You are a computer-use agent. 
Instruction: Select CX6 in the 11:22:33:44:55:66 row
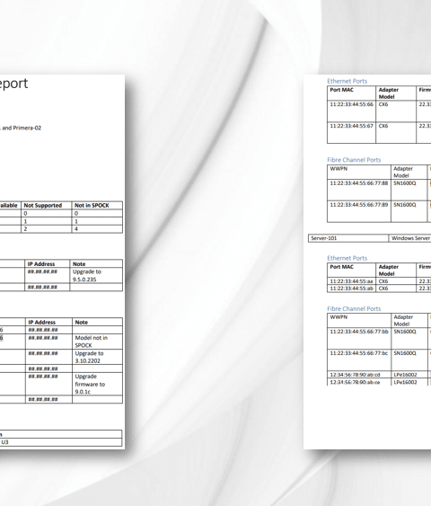click(383, 104)
